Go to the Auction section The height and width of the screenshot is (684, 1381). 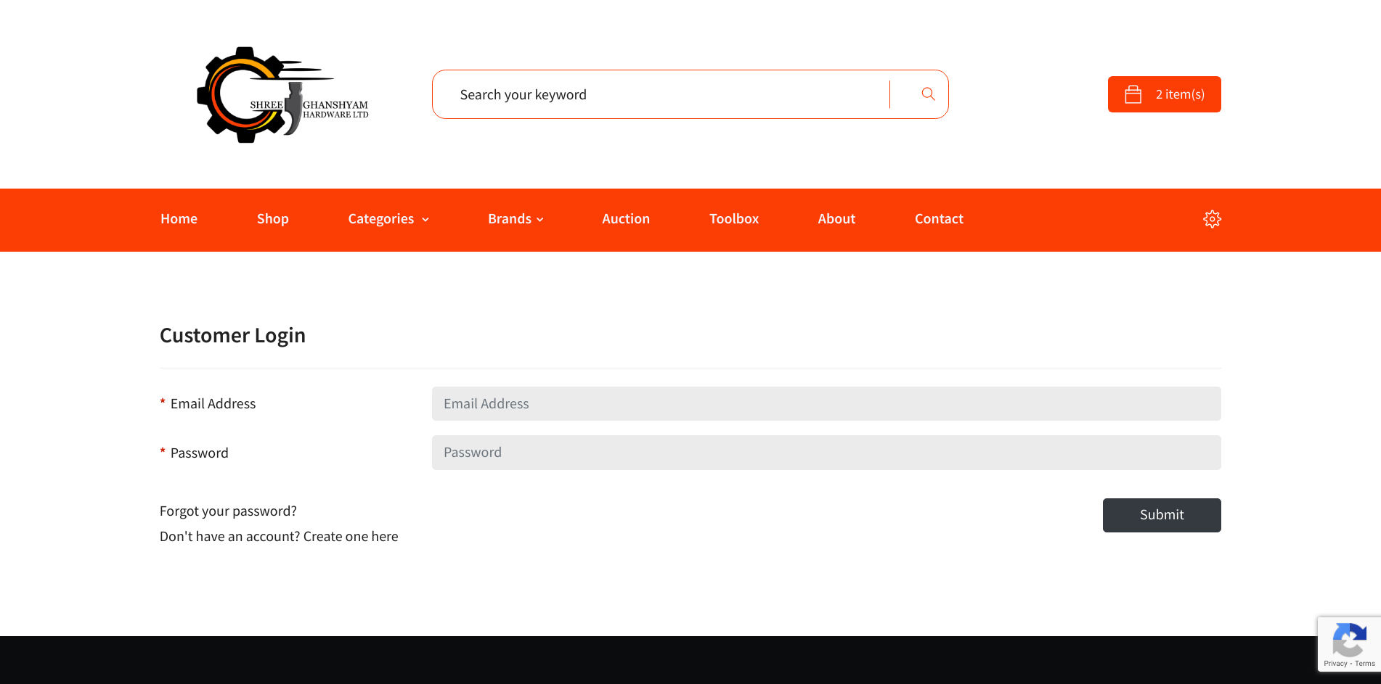(625, 218)
